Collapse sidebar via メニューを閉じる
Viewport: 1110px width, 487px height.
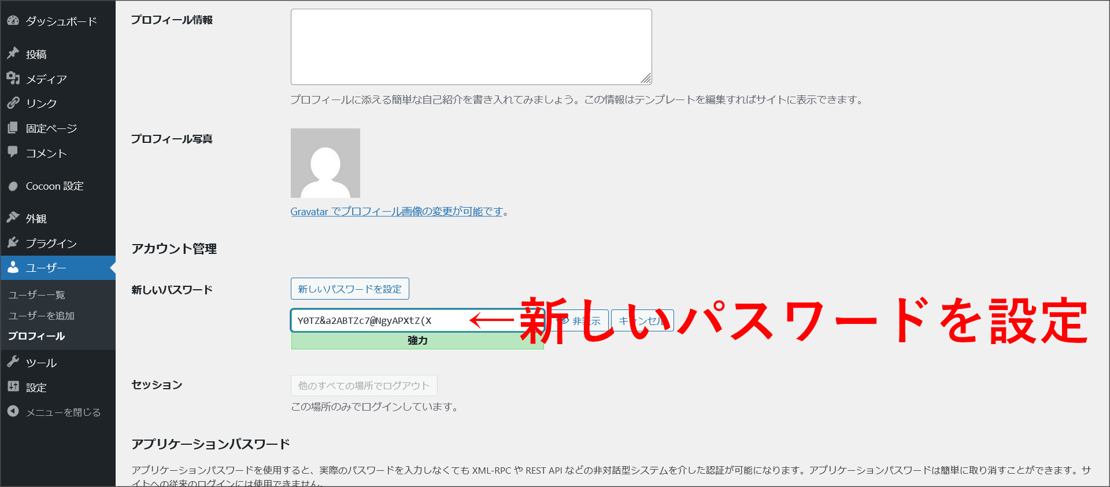63,412
